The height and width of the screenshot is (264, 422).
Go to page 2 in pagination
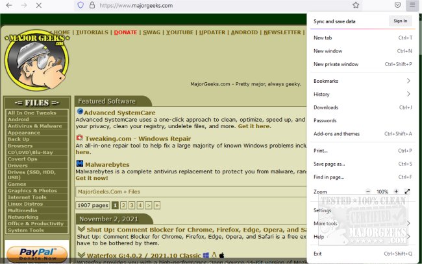[x=123, y=205]
